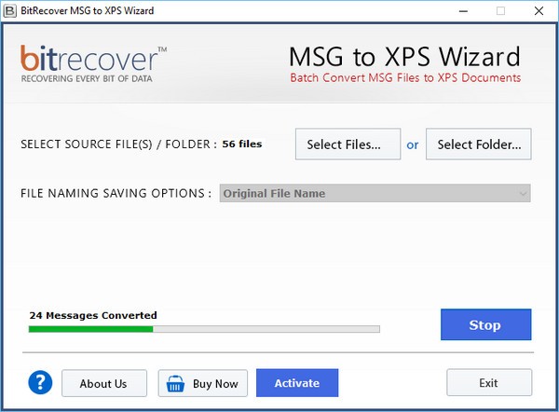Close the BitRecover window

point(539,11)
